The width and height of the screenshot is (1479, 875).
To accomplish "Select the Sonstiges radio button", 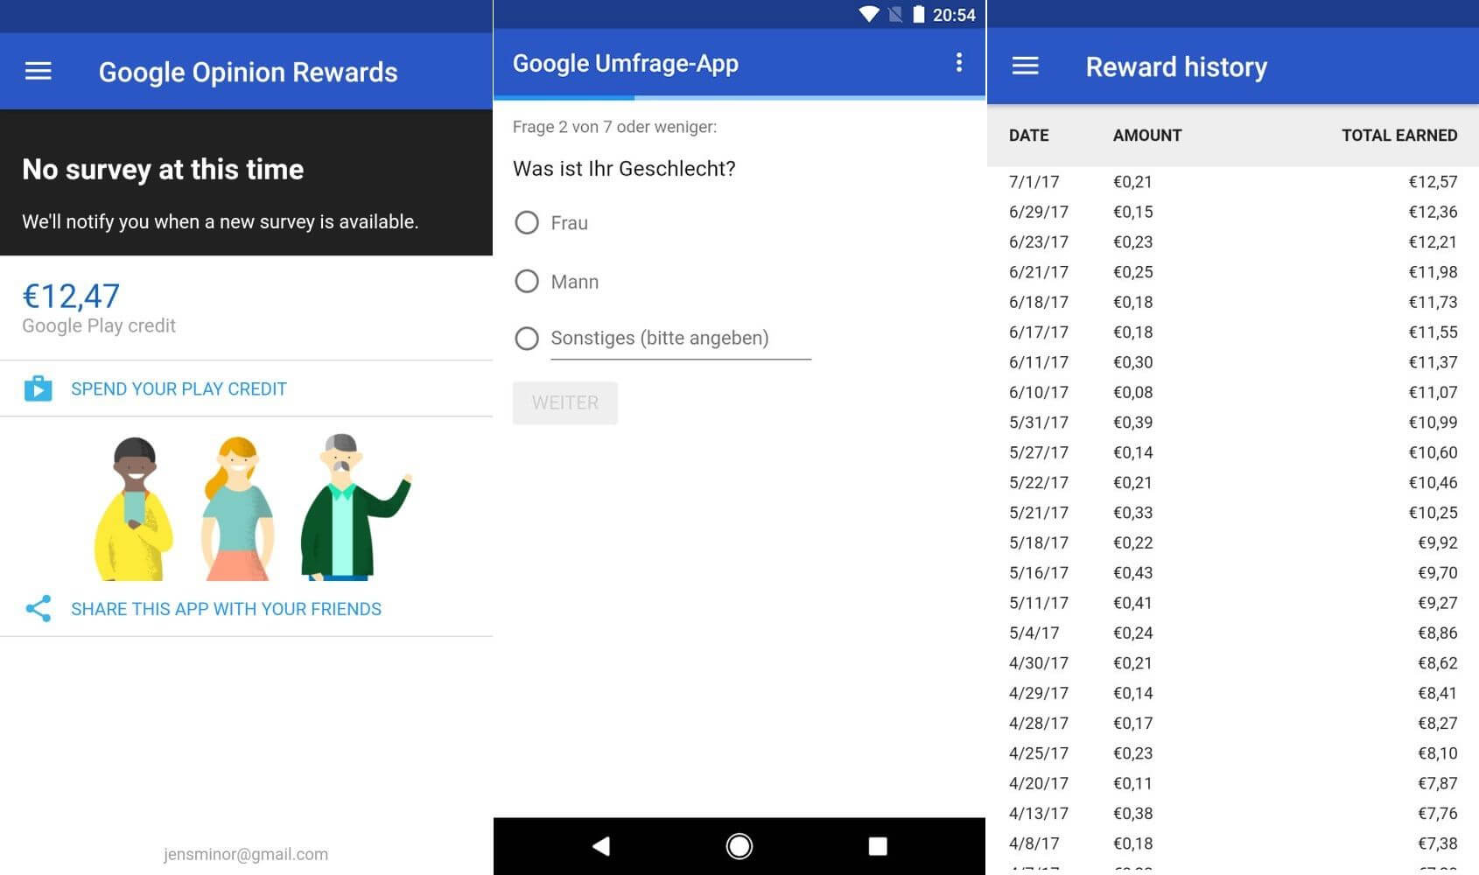I will click(527, 339).
